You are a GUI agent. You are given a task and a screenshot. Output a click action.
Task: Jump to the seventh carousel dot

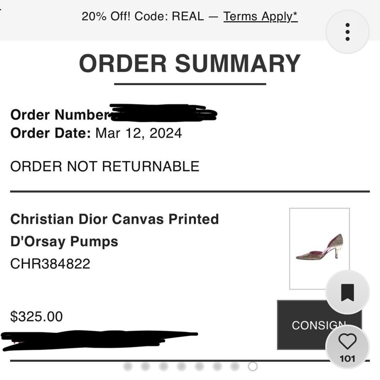point(235,366)
